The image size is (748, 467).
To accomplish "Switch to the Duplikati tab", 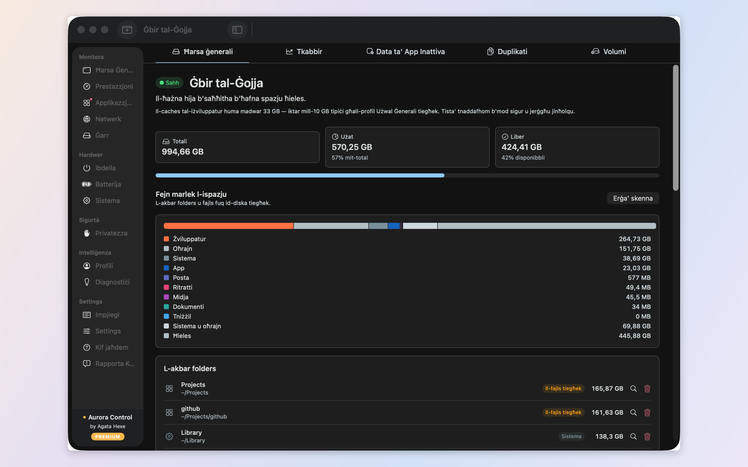I will pyautogui.click(x=507, y=52).
